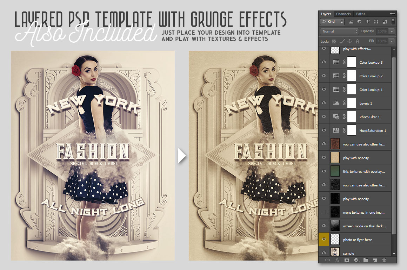Image resolution: width=407 pixels, height=270 pixels.
Task: Filter layers by type (T) icon
Action: coord(367,22)
